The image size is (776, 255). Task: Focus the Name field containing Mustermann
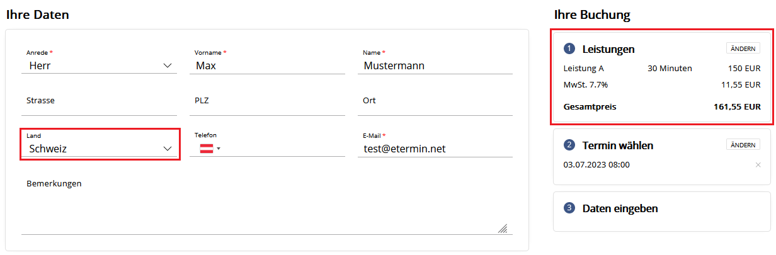pyautogui.click(x=435, y=65)
